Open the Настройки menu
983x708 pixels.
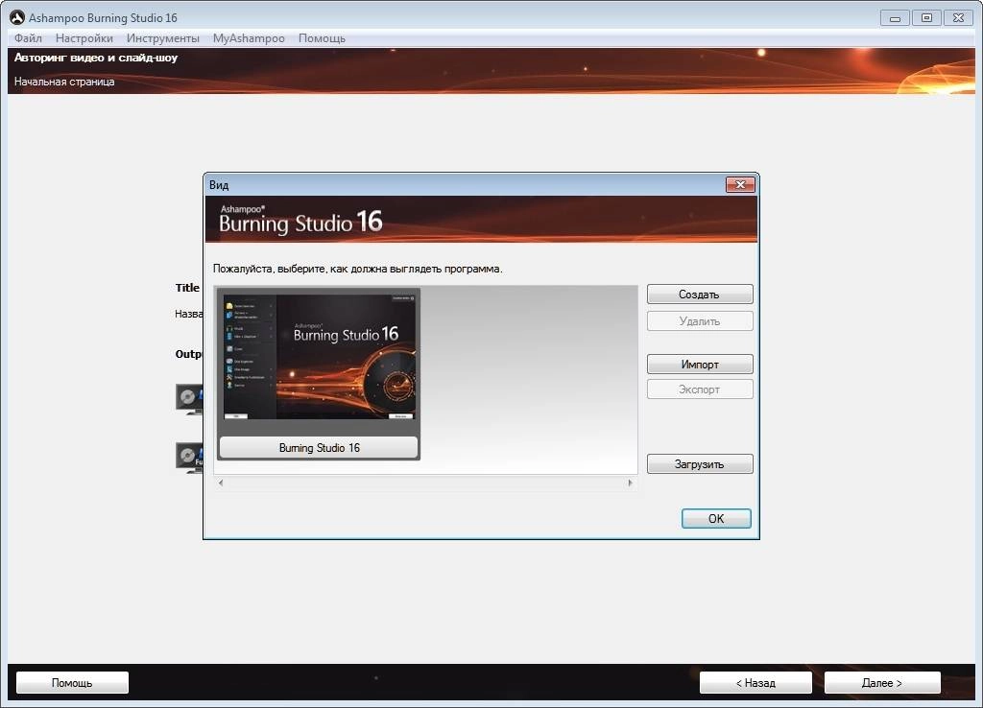[x=84, y=38]
